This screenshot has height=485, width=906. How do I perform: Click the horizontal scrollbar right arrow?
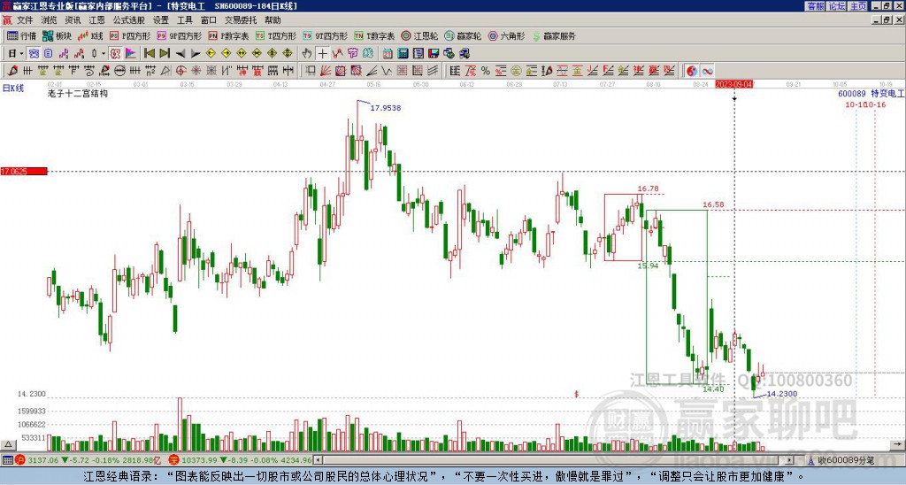click(790, 460)
